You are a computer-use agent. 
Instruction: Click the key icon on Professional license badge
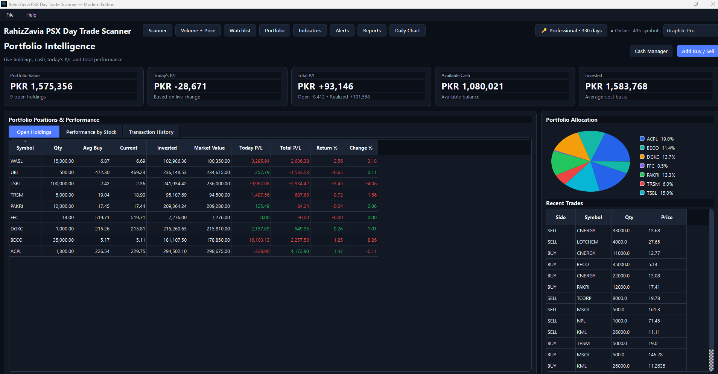pos(544,31)
